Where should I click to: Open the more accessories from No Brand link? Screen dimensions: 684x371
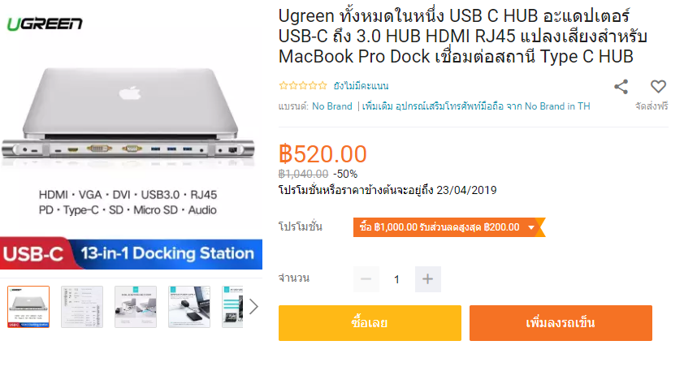(476, 106)
